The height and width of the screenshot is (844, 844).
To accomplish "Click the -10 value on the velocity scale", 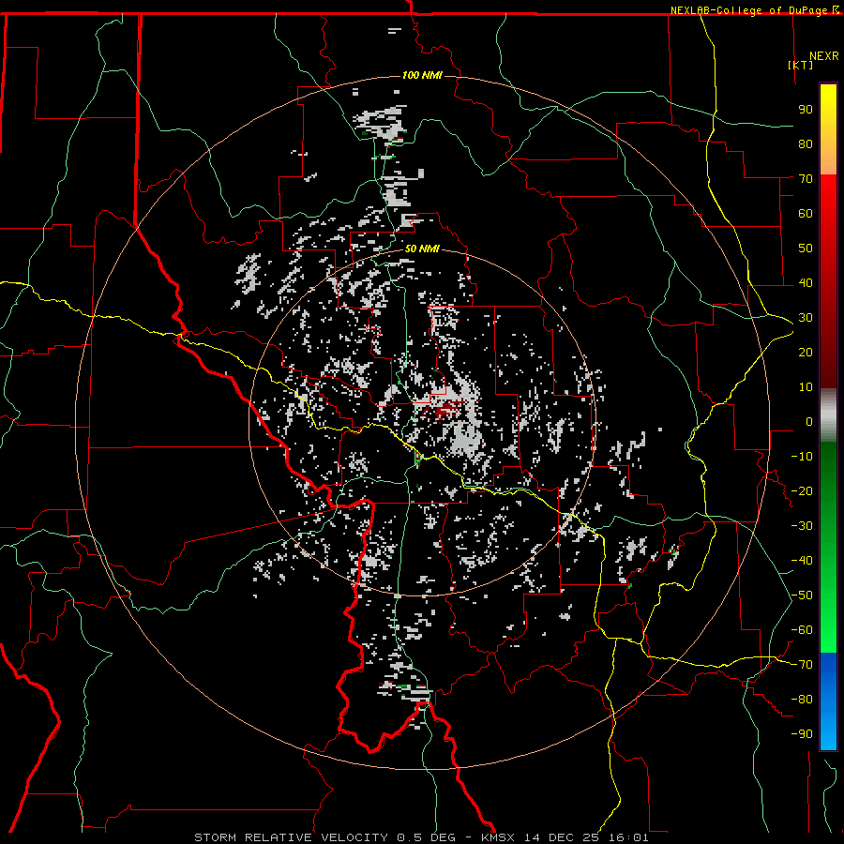I will click(802, 457).
